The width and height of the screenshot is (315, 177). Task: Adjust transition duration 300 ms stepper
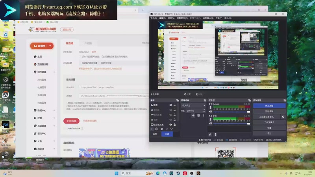[x=204, y=111]
